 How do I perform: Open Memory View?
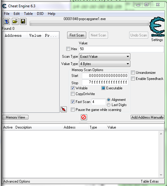point(15,117)
